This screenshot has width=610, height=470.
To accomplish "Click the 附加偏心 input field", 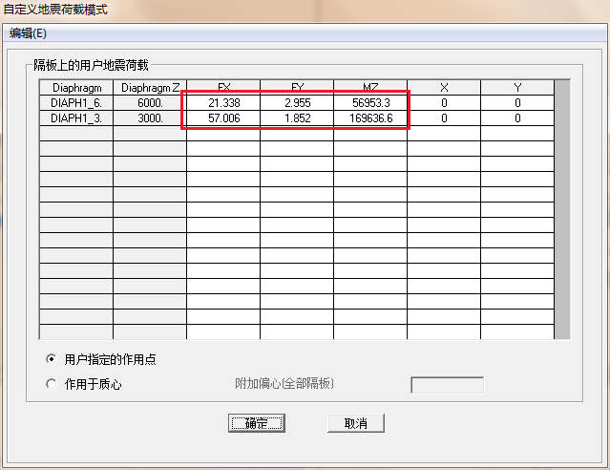I will [447, 385].
